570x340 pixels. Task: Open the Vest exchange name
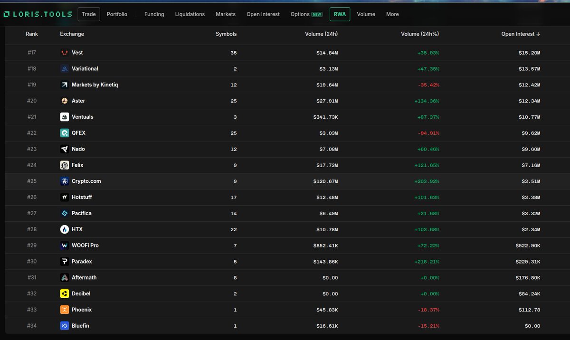coord(77,53)
